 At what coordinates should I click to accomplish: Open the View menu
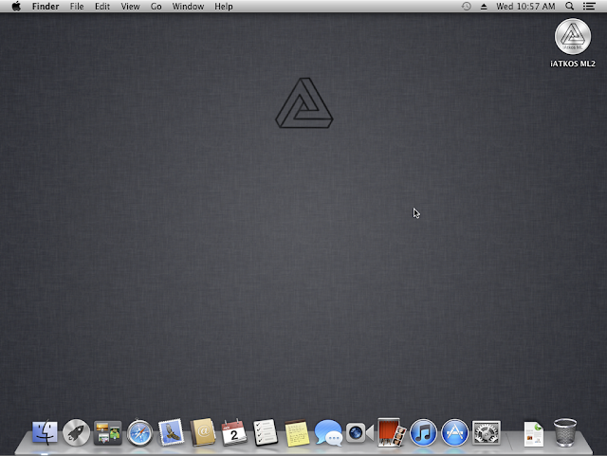[x=130, y=7]
